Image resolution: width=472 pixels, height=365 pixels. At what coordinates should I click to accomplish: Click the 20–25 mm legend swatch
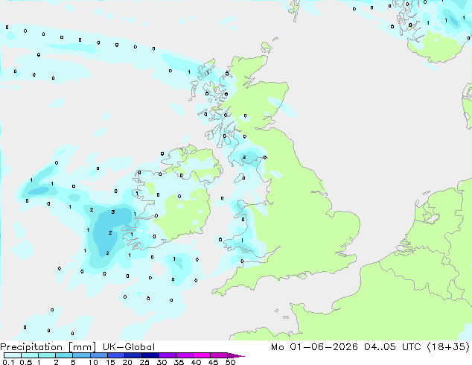click(x=133, y=355)
